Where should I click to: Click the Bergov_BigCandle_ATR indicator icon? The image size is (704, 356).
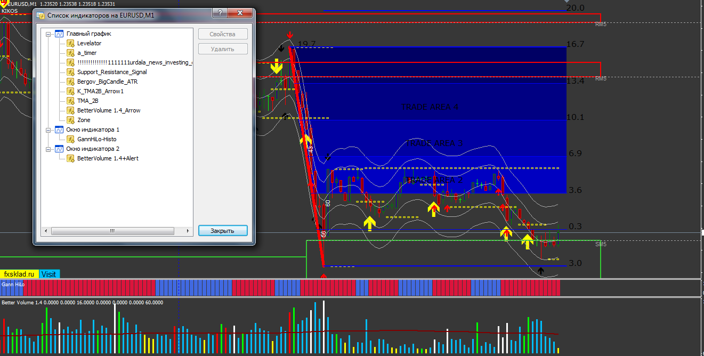tap(70, 82)
